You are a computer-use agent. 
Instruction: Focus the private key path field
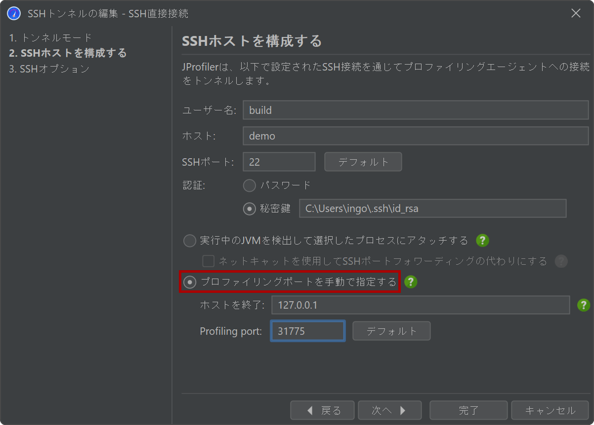pyautogui.click(x=433, y=209)
